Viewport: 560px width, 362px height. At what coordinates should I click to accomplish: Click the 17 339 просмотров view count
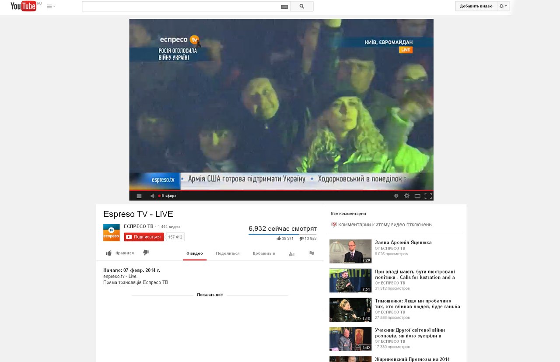tap(392, 347)
